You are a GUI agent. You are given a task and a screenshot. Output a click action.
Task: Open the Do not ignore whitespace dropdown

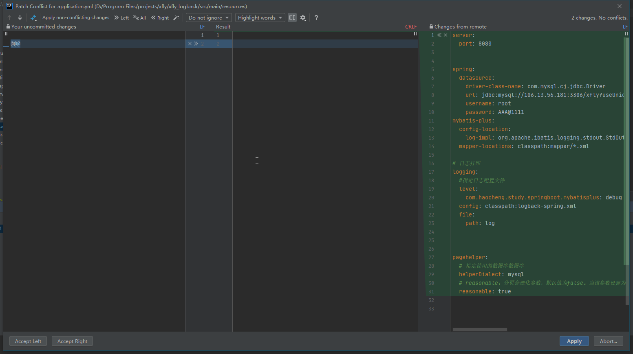click(209, 17)
